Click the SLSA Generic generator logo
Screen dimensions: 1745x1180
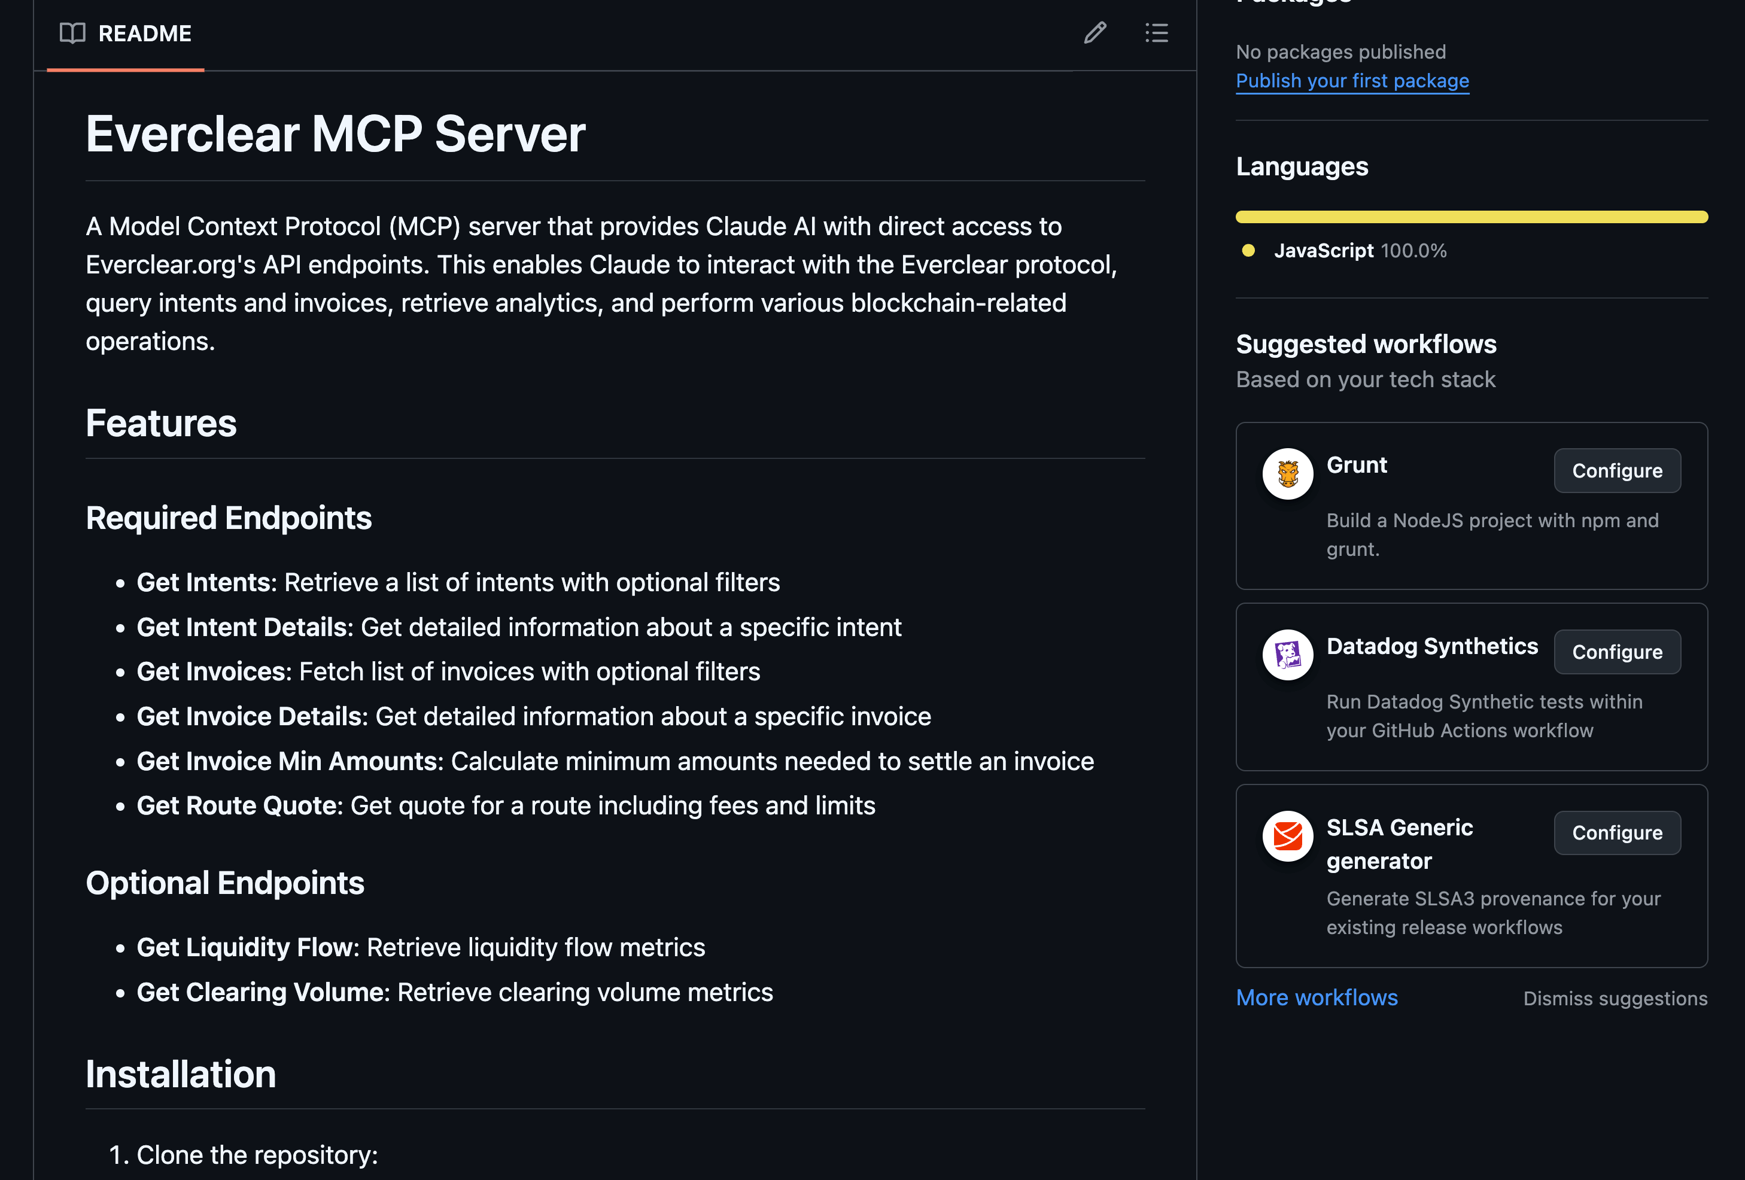(x=1287, y=835)
